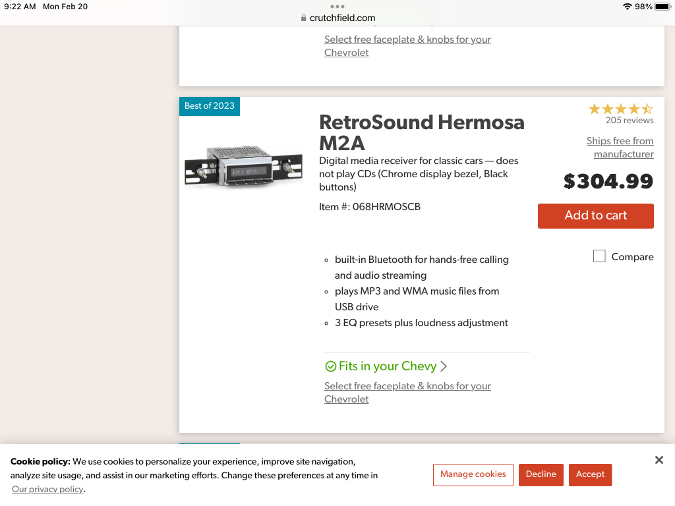Expand Fits in your Chevy details
The image size is (675, 506).
(386, 366)
